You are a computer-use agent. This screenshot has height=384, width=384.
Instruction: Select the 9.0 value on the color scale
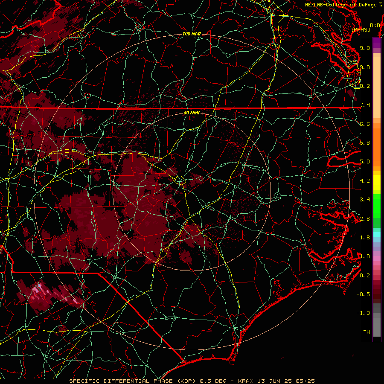[365, 67]
